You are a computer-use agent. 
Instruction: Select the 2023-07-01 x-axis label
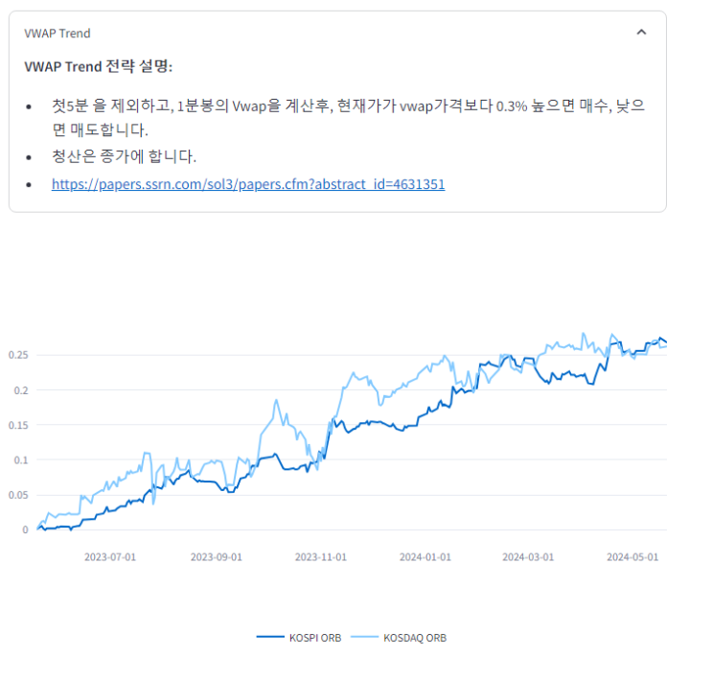coord(110,556)
